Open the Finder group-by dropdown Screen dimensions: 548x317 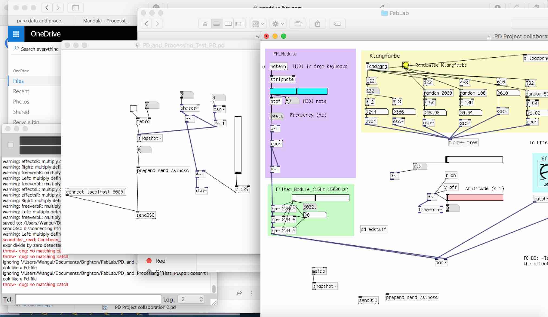(258, 24)
